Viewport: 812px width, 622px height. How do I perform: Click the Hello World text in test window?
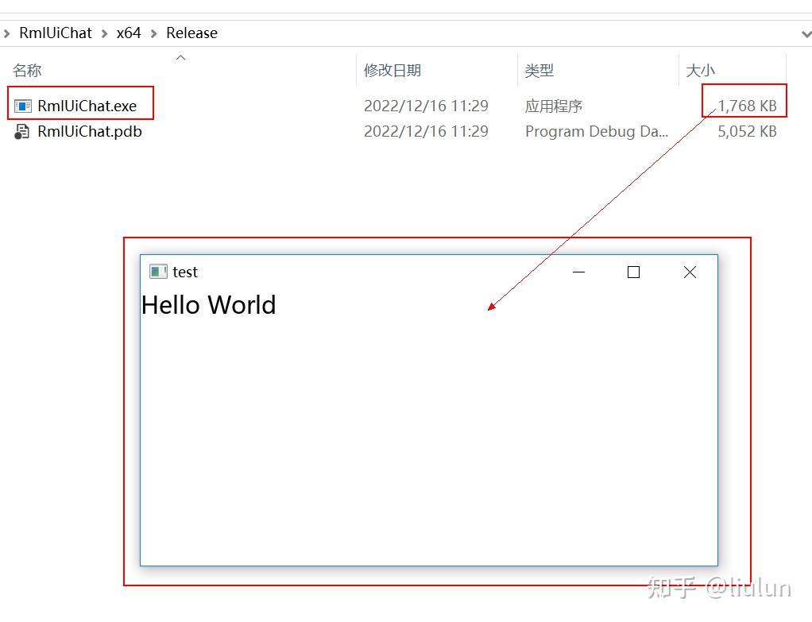point(208,304)
